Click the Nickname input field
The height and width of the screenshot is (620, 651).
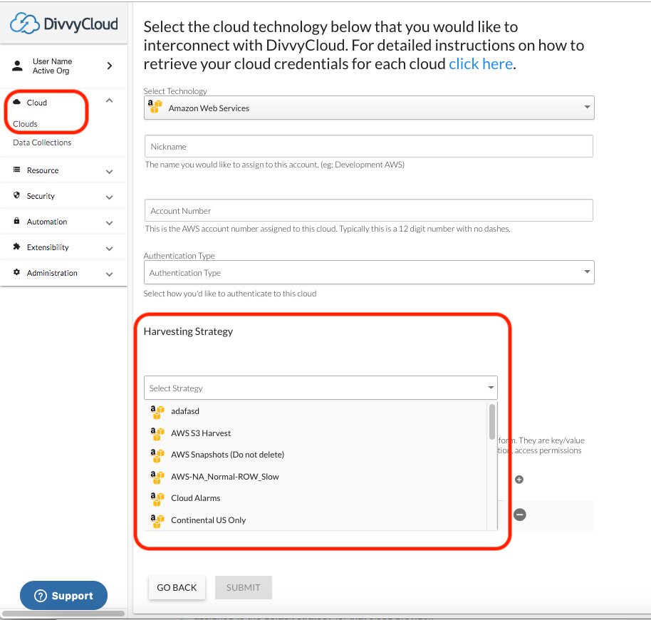[369, 146]
